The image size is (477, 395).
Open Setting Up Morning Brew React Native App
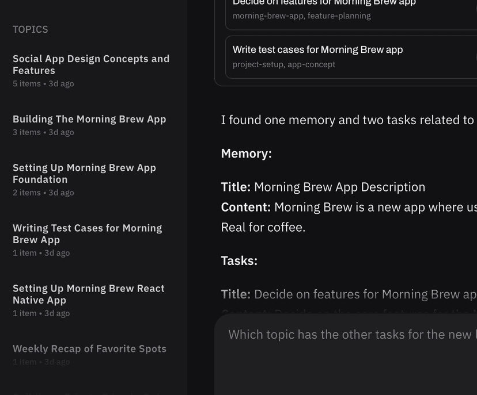(x=88, y=294)
